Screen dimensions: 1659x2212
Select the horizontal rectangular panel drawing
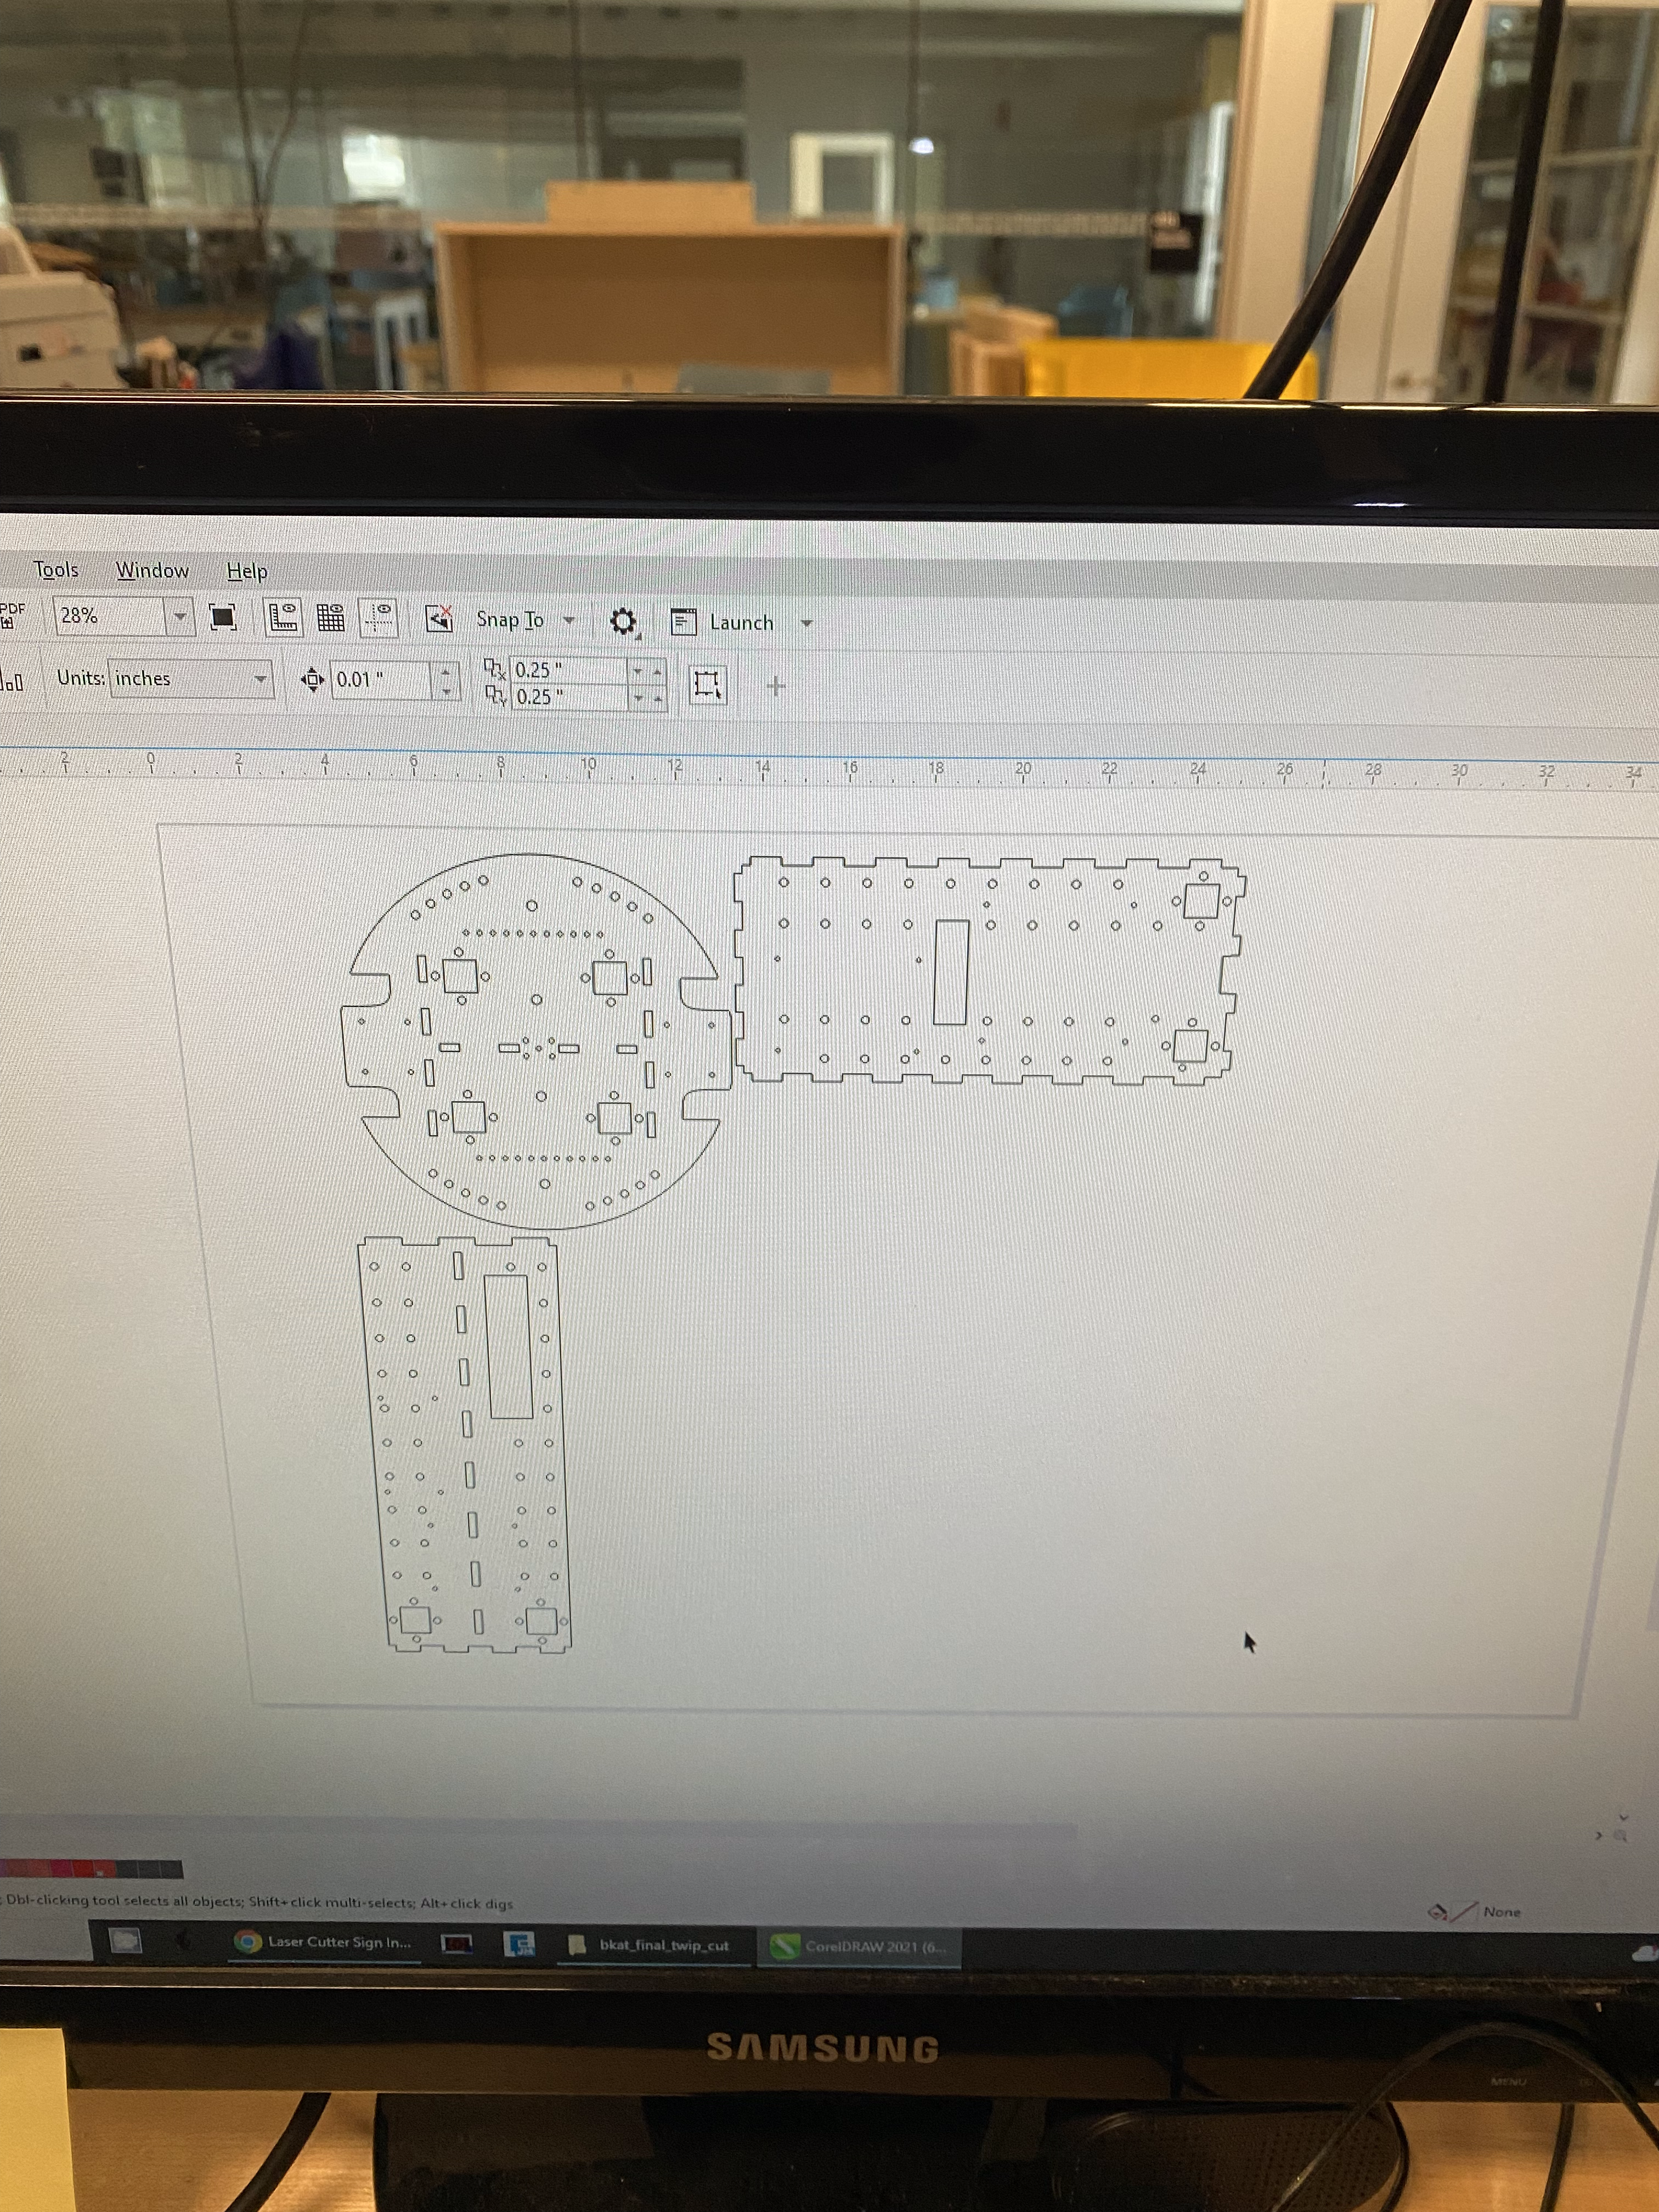click(x=989, y=971)
